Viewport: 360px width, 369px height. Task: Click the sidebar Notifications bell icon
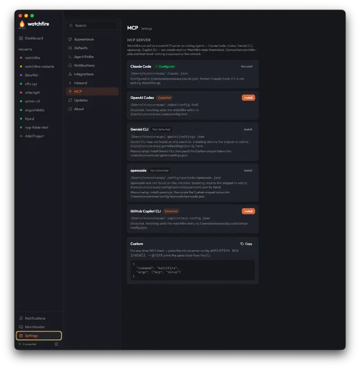coord(21,318)
